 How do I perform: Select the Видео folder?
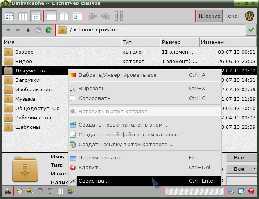tap(23, 62)
